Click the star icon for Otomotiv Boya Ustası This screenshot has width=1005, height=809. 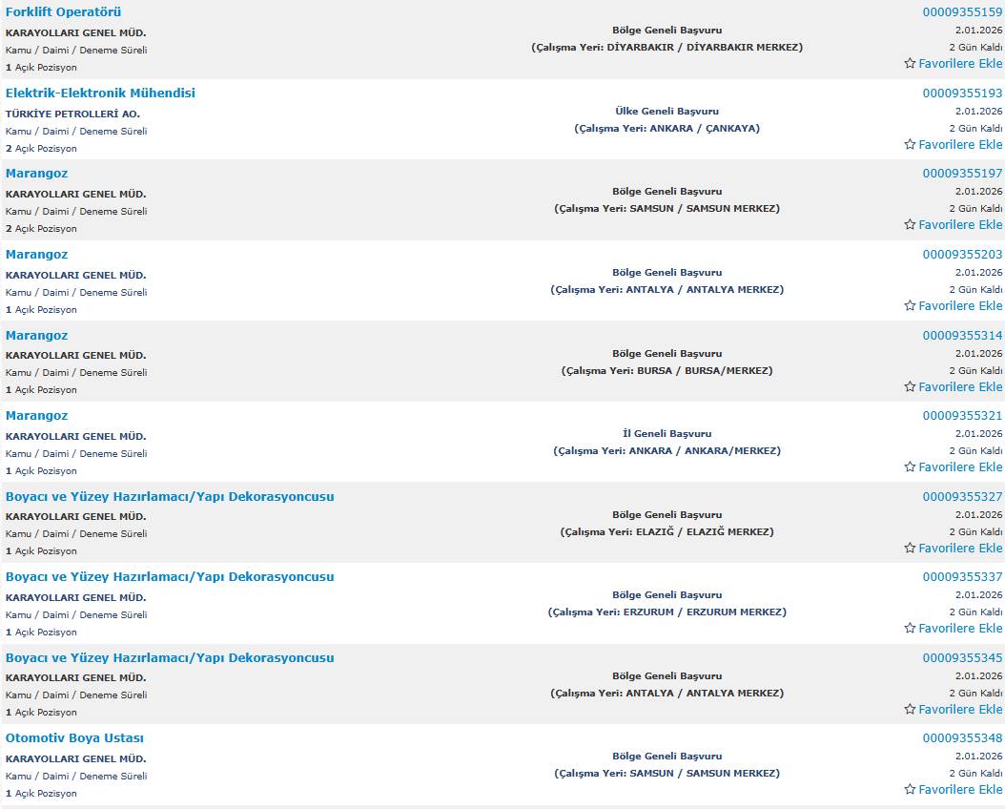(x=910, y=790)
